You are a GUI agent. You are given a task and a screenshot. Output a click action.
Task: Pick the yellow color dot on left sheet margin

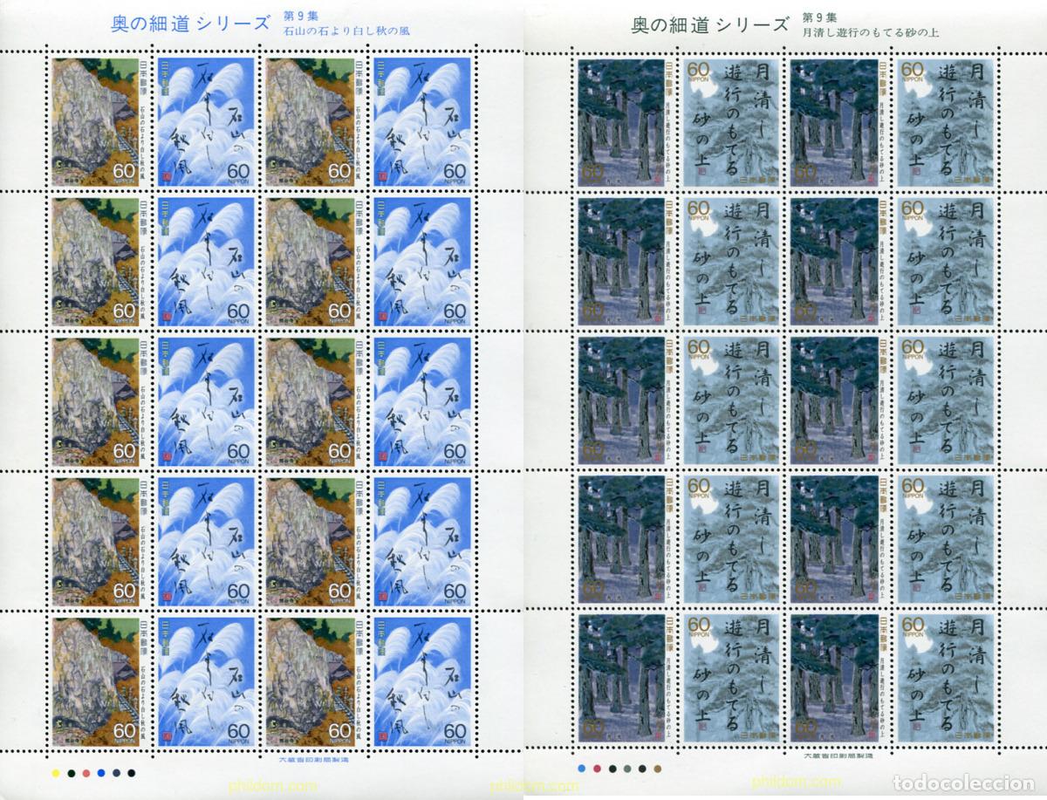(56, 773)
